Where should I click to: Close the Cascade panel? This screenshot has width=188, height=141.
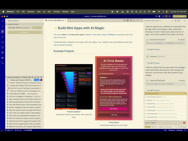click(184, 21)
